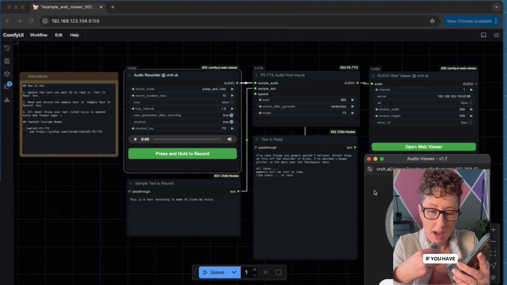
Task: Click the server address field in Web Viewer
Action: tap(424, 96)
